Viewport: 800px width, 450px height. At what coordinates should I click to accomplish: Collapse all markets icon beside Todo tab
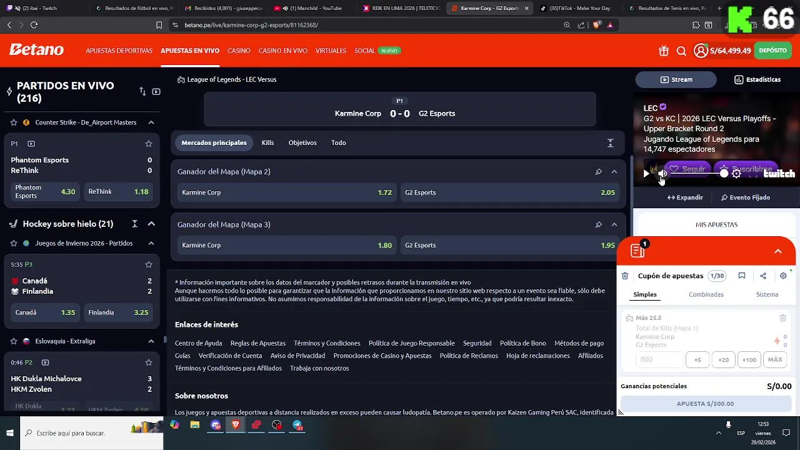(x=611, y=142)
